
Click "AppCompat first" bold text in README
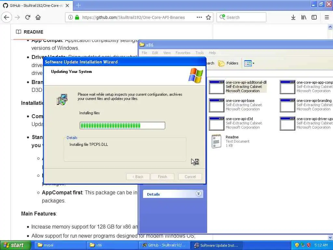click(62, 192)
